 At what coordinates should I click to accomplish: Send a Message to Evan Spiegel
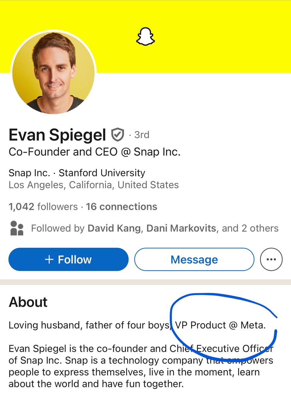tap(194, 259)
